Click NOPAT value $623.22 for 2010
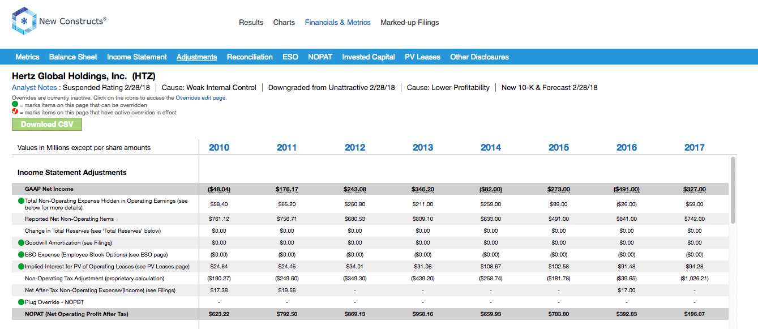Viewport: 758px width, 329px height. point(219,314)
